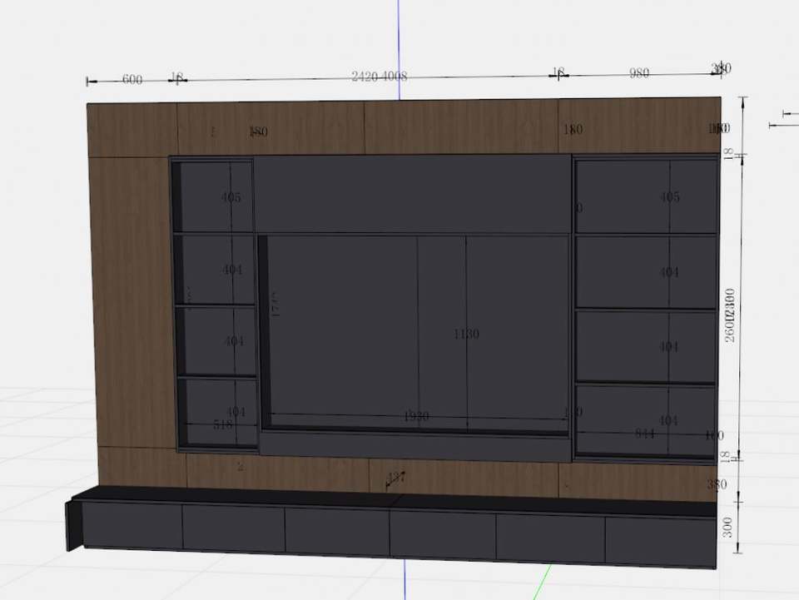Click the '405' dimension in right top shelf
The image size is (799, 600).
669,196
